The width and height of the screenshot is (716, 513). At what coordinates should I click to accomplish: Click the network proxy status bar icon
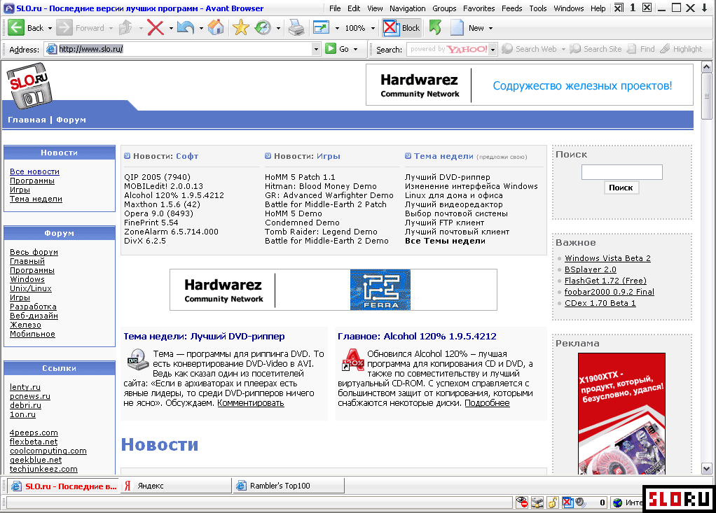[x=537, y=503]
